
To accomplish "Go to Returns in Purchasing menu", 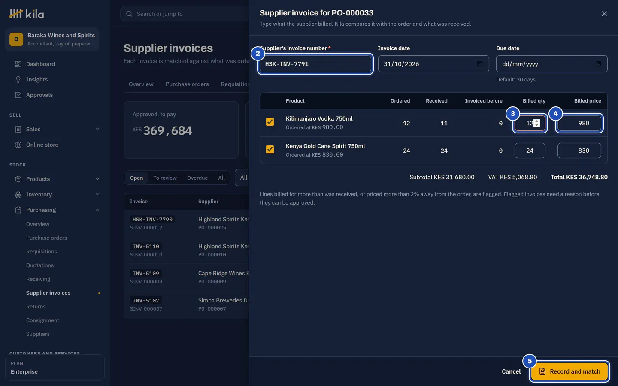I will pyautogui.click(x=36, y=307).
